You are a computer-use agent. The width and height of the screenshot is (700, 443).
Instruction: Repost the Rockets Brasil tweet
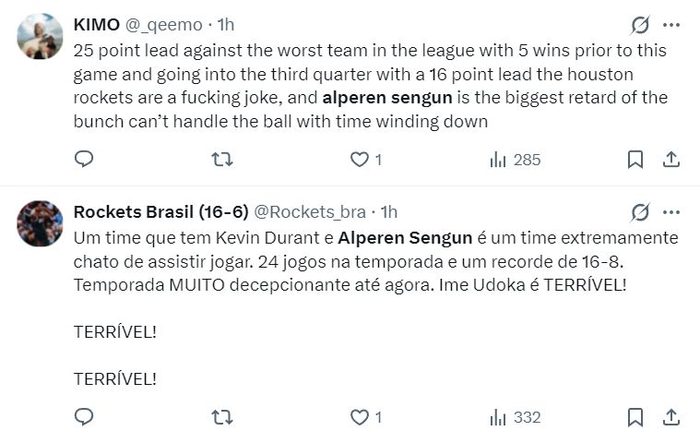tap(222, 417)
